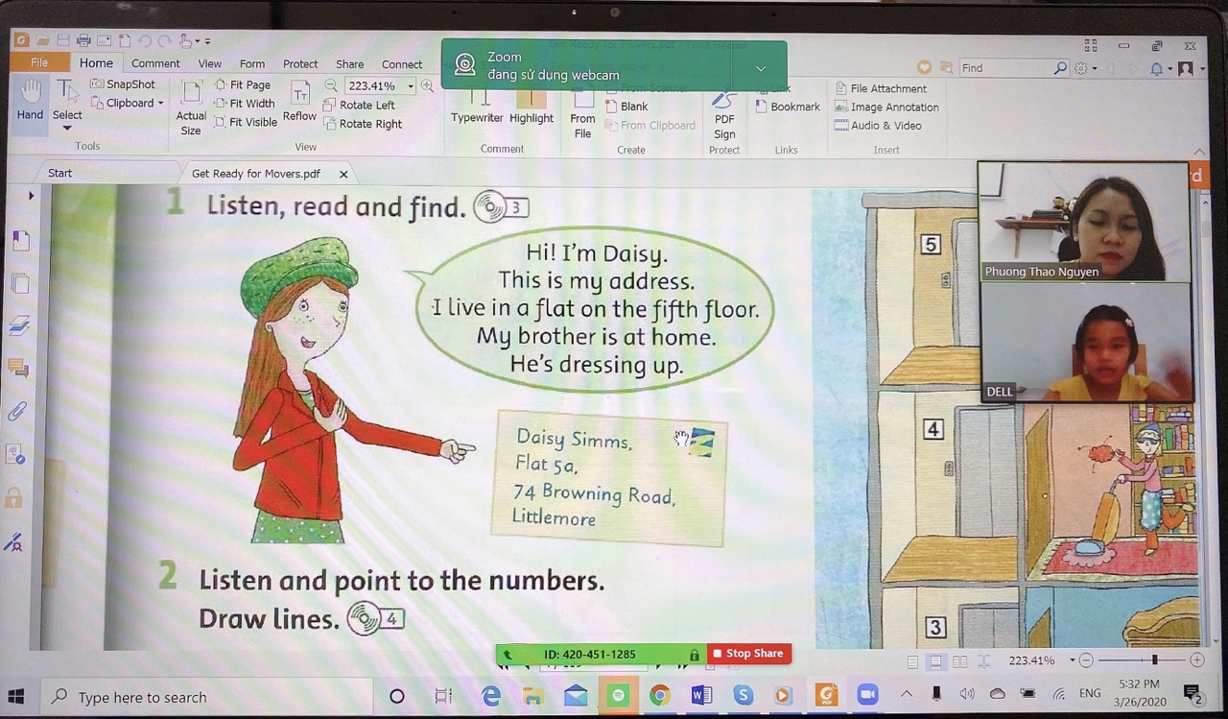This screenshot has width=1228, height=719.
Task: Click the Print icon in quick access toolbar
Action: pyautogui.click(x=83, y=40)
